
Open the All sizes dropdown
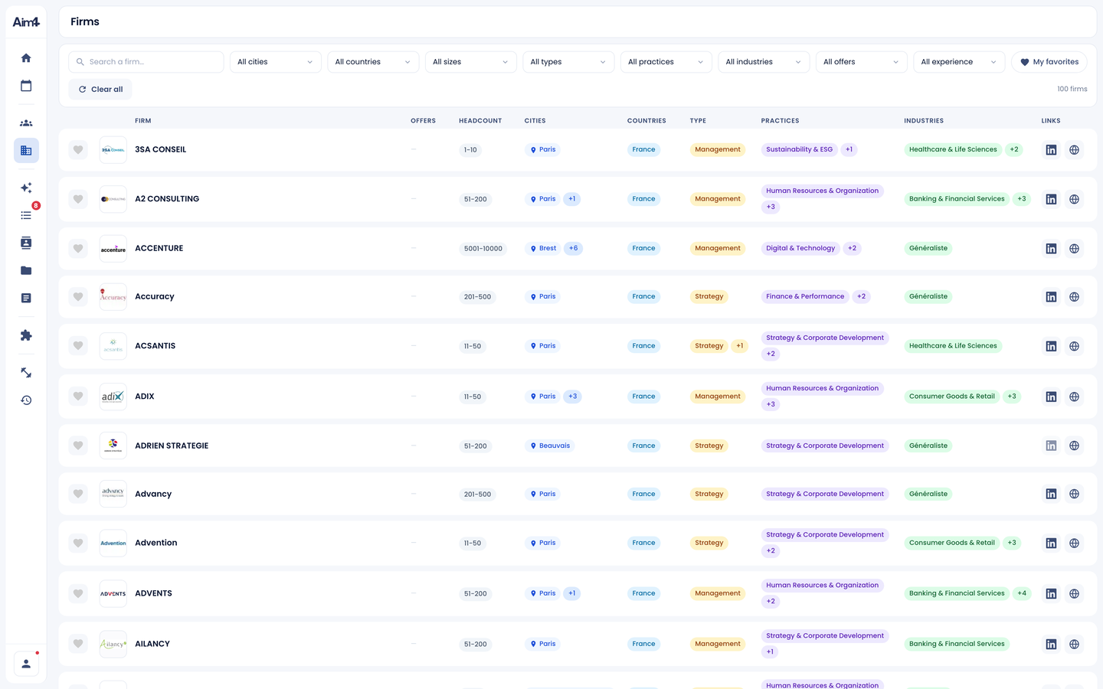[x=471, y=62]
